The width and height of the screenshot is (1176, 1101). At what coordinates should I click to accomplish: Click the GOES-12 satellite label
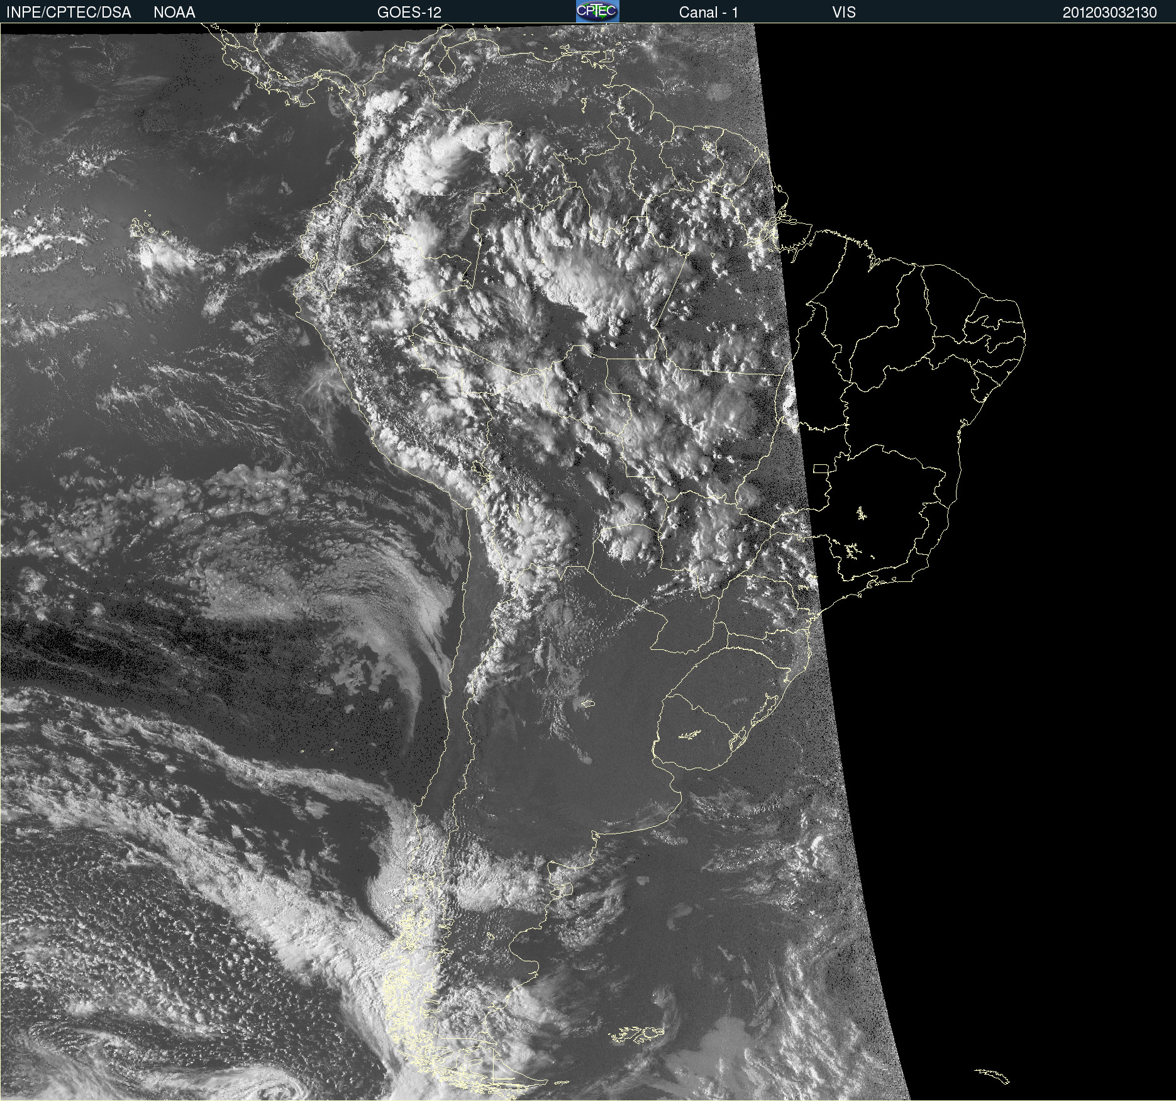click(x=409, y=13)
